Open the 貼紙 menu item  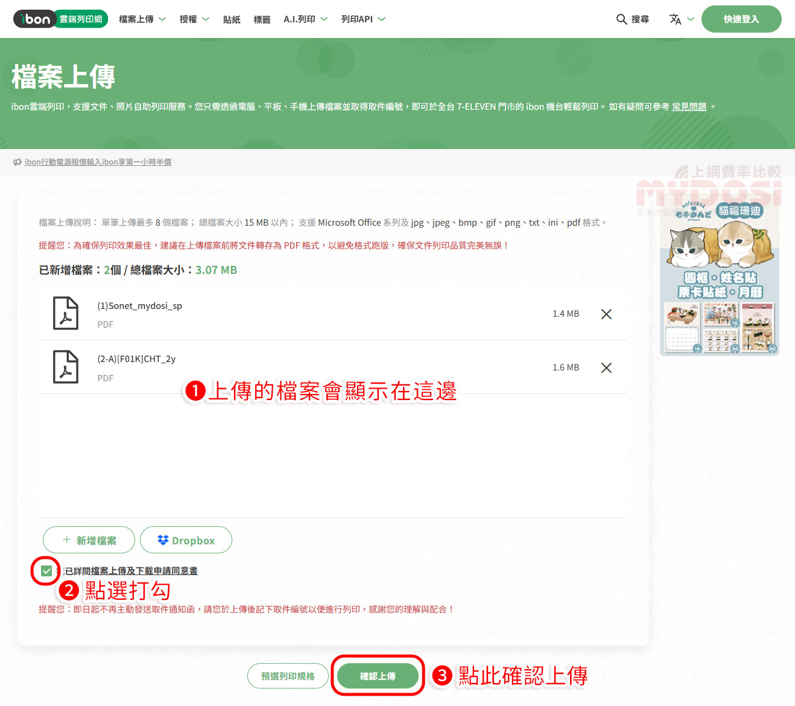pyautogui.click(x=232, y=19)
